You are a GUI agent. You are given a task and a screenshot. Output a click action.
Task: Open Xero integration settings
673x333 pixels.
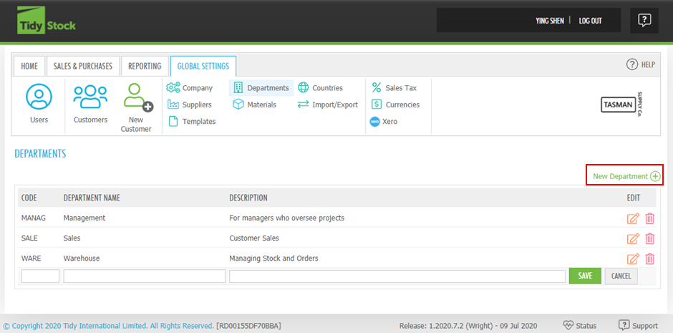(x=384, y=122)
